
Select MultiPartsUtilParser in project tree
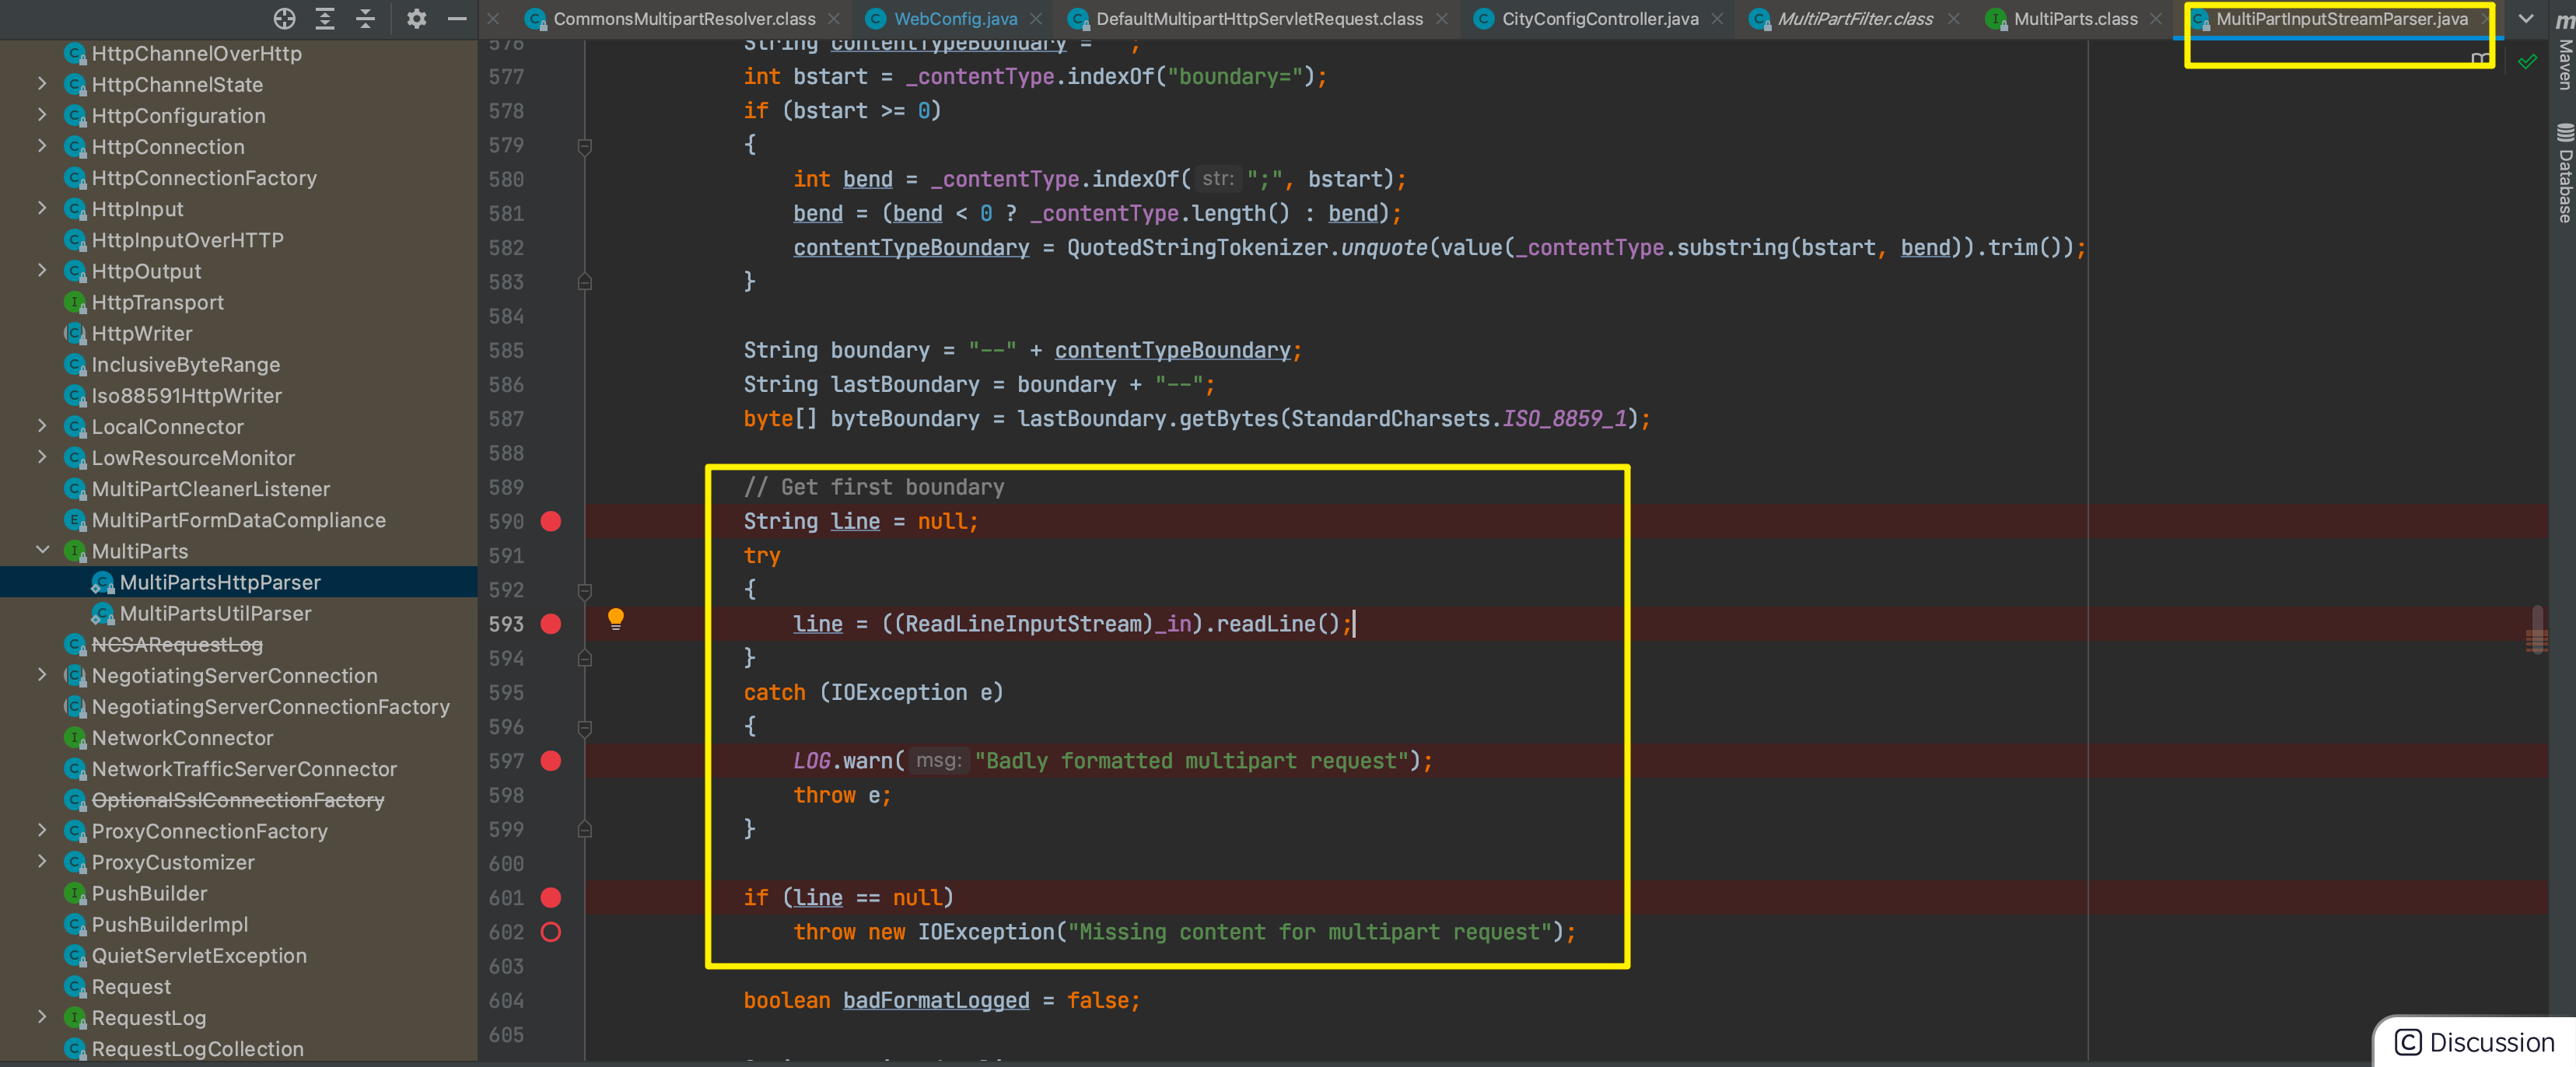coord(215,613)
